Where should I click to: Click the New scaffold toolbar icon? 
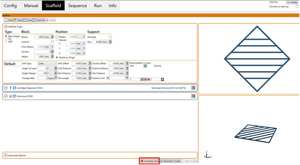[8, 20]
